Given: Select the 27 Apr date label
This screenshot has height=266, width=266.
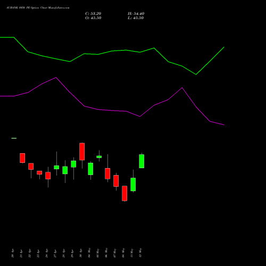Looking at the screenshot, I should (x=55, y=253).
